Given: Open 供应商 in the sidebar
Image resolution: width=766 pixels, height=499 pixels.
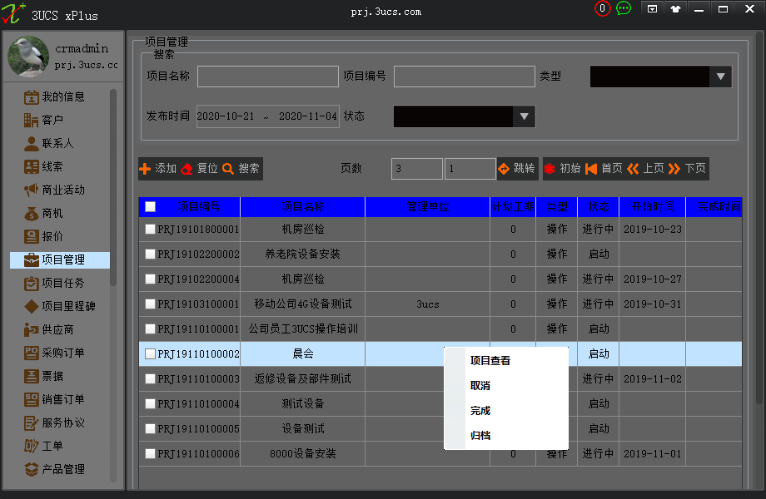Looking at the screenshot, I should 48,329.
